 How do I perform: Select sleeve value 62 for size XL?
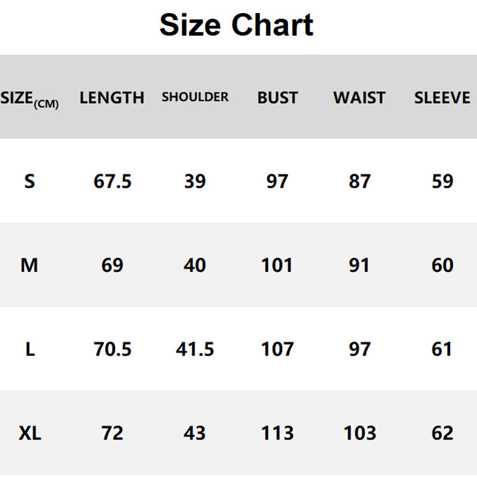tap(442, 433)
